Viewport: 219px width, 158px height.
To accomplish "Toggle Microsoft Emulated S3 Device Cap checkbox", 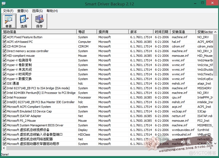I will pyautogui.click(x=4, y=111).
